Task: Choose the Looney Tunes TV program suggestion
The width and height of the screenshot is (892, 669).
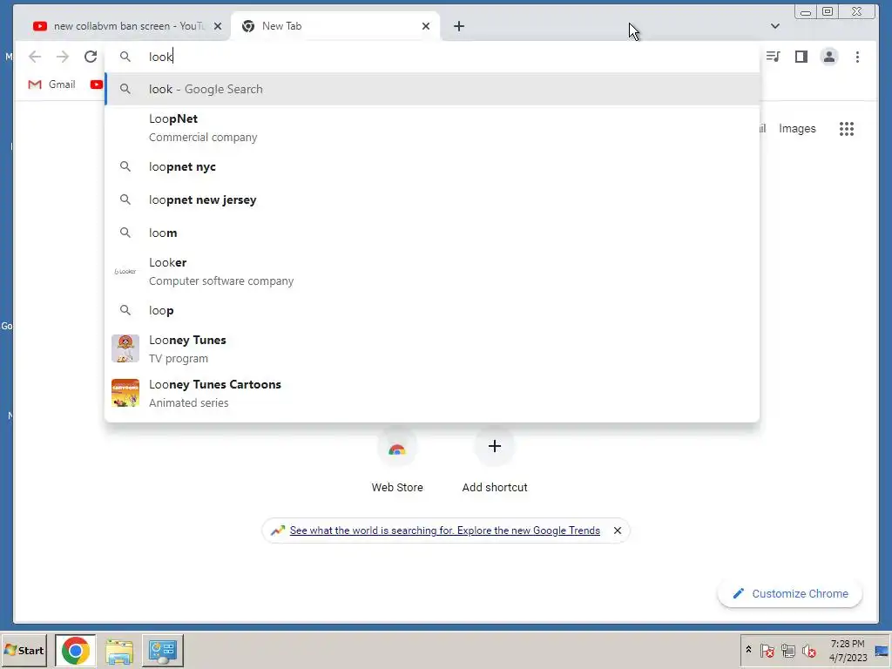Action: click(x=432, y=348)
